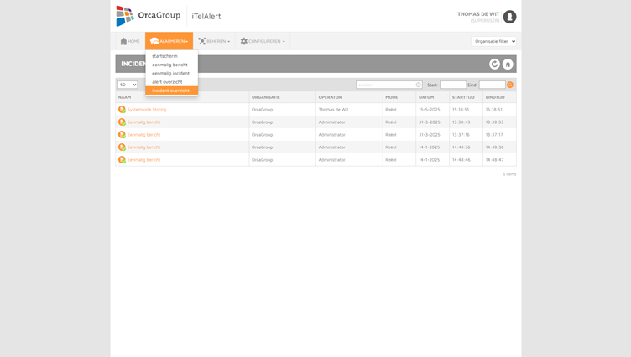Screen dimensions: 631x357
Task: Click the refresh icon in the incident header
Action: click(x=494, y=64)
